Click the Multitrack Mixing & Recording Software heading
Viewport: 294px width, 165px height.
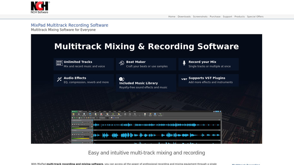[146, 46]
